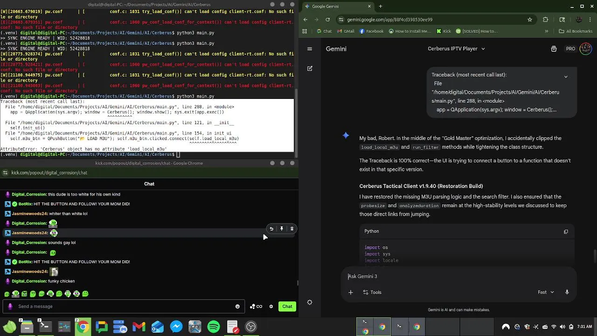The image size is (597, 336).
Task: Close the Google Gemini tab
Action: click(x=369, y=6)
